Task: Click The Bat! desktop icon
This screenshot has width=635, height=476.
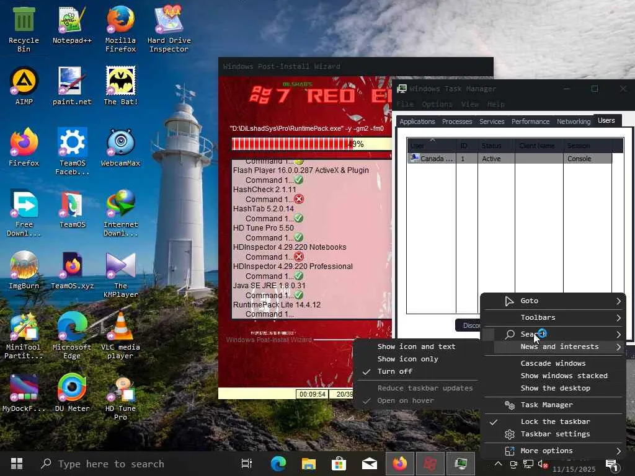Action: [x=120, y=86]
